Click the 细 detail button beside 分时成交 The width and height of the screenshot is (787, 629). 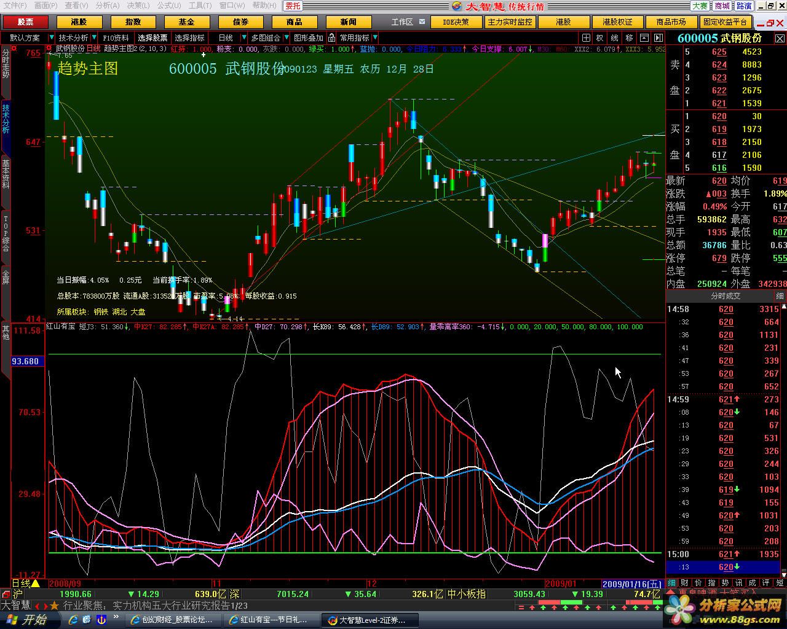coord(780,296)
